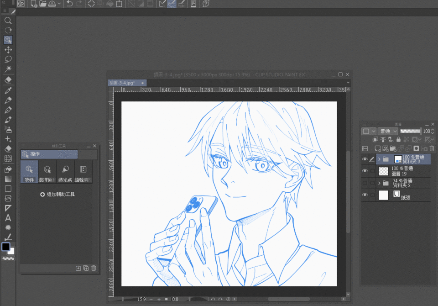Create a new canvas from top toolbar
The height and width of the screenshot is (306, 438).
pyautogui.click(x=34, y=4)
